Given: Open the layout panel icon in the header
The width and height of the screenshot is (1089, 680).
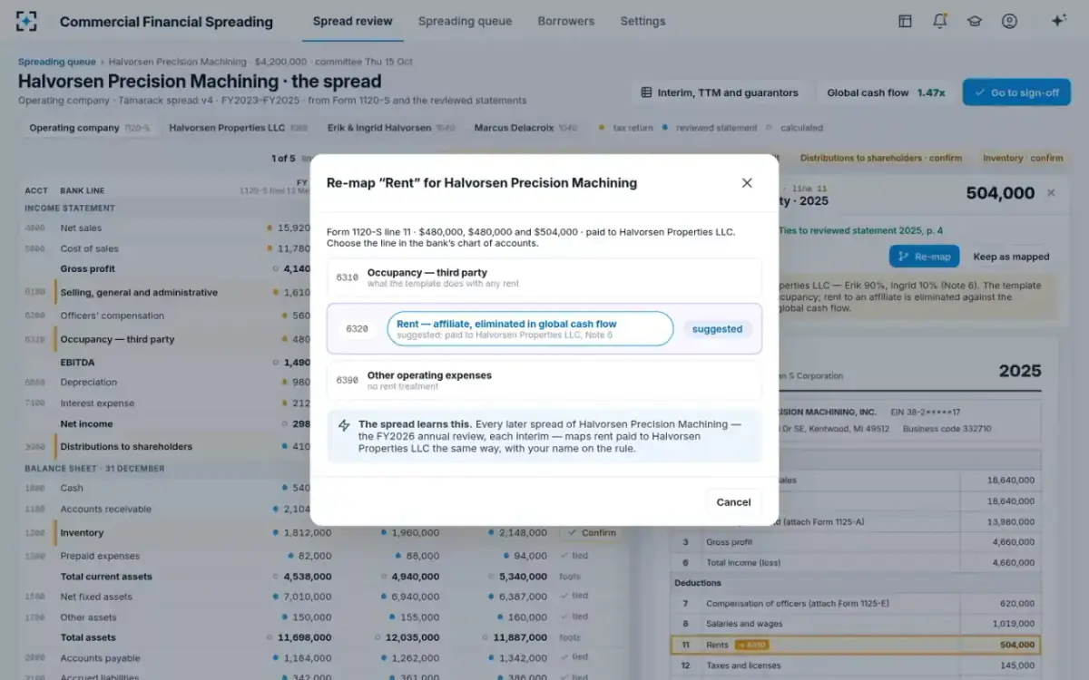Looking at the screenshot, I should [905, 21].
